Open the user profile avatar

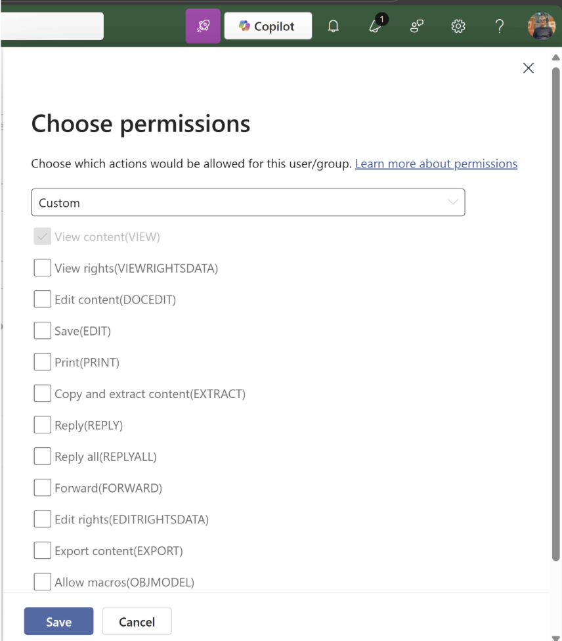click(542, 26)
